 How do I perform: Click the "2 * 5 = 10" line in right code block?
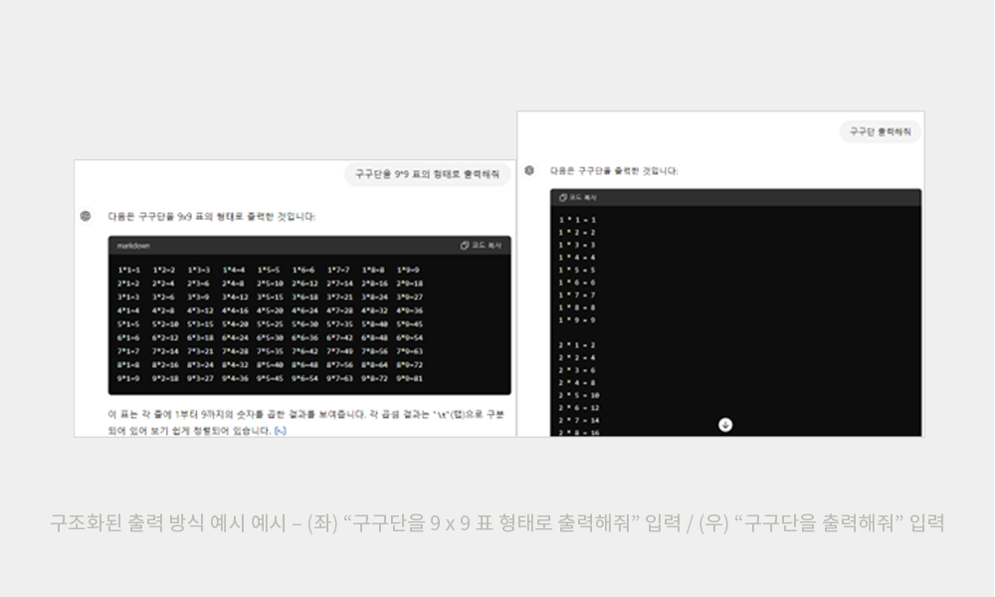pyautogui.click(x=579, y=395)
